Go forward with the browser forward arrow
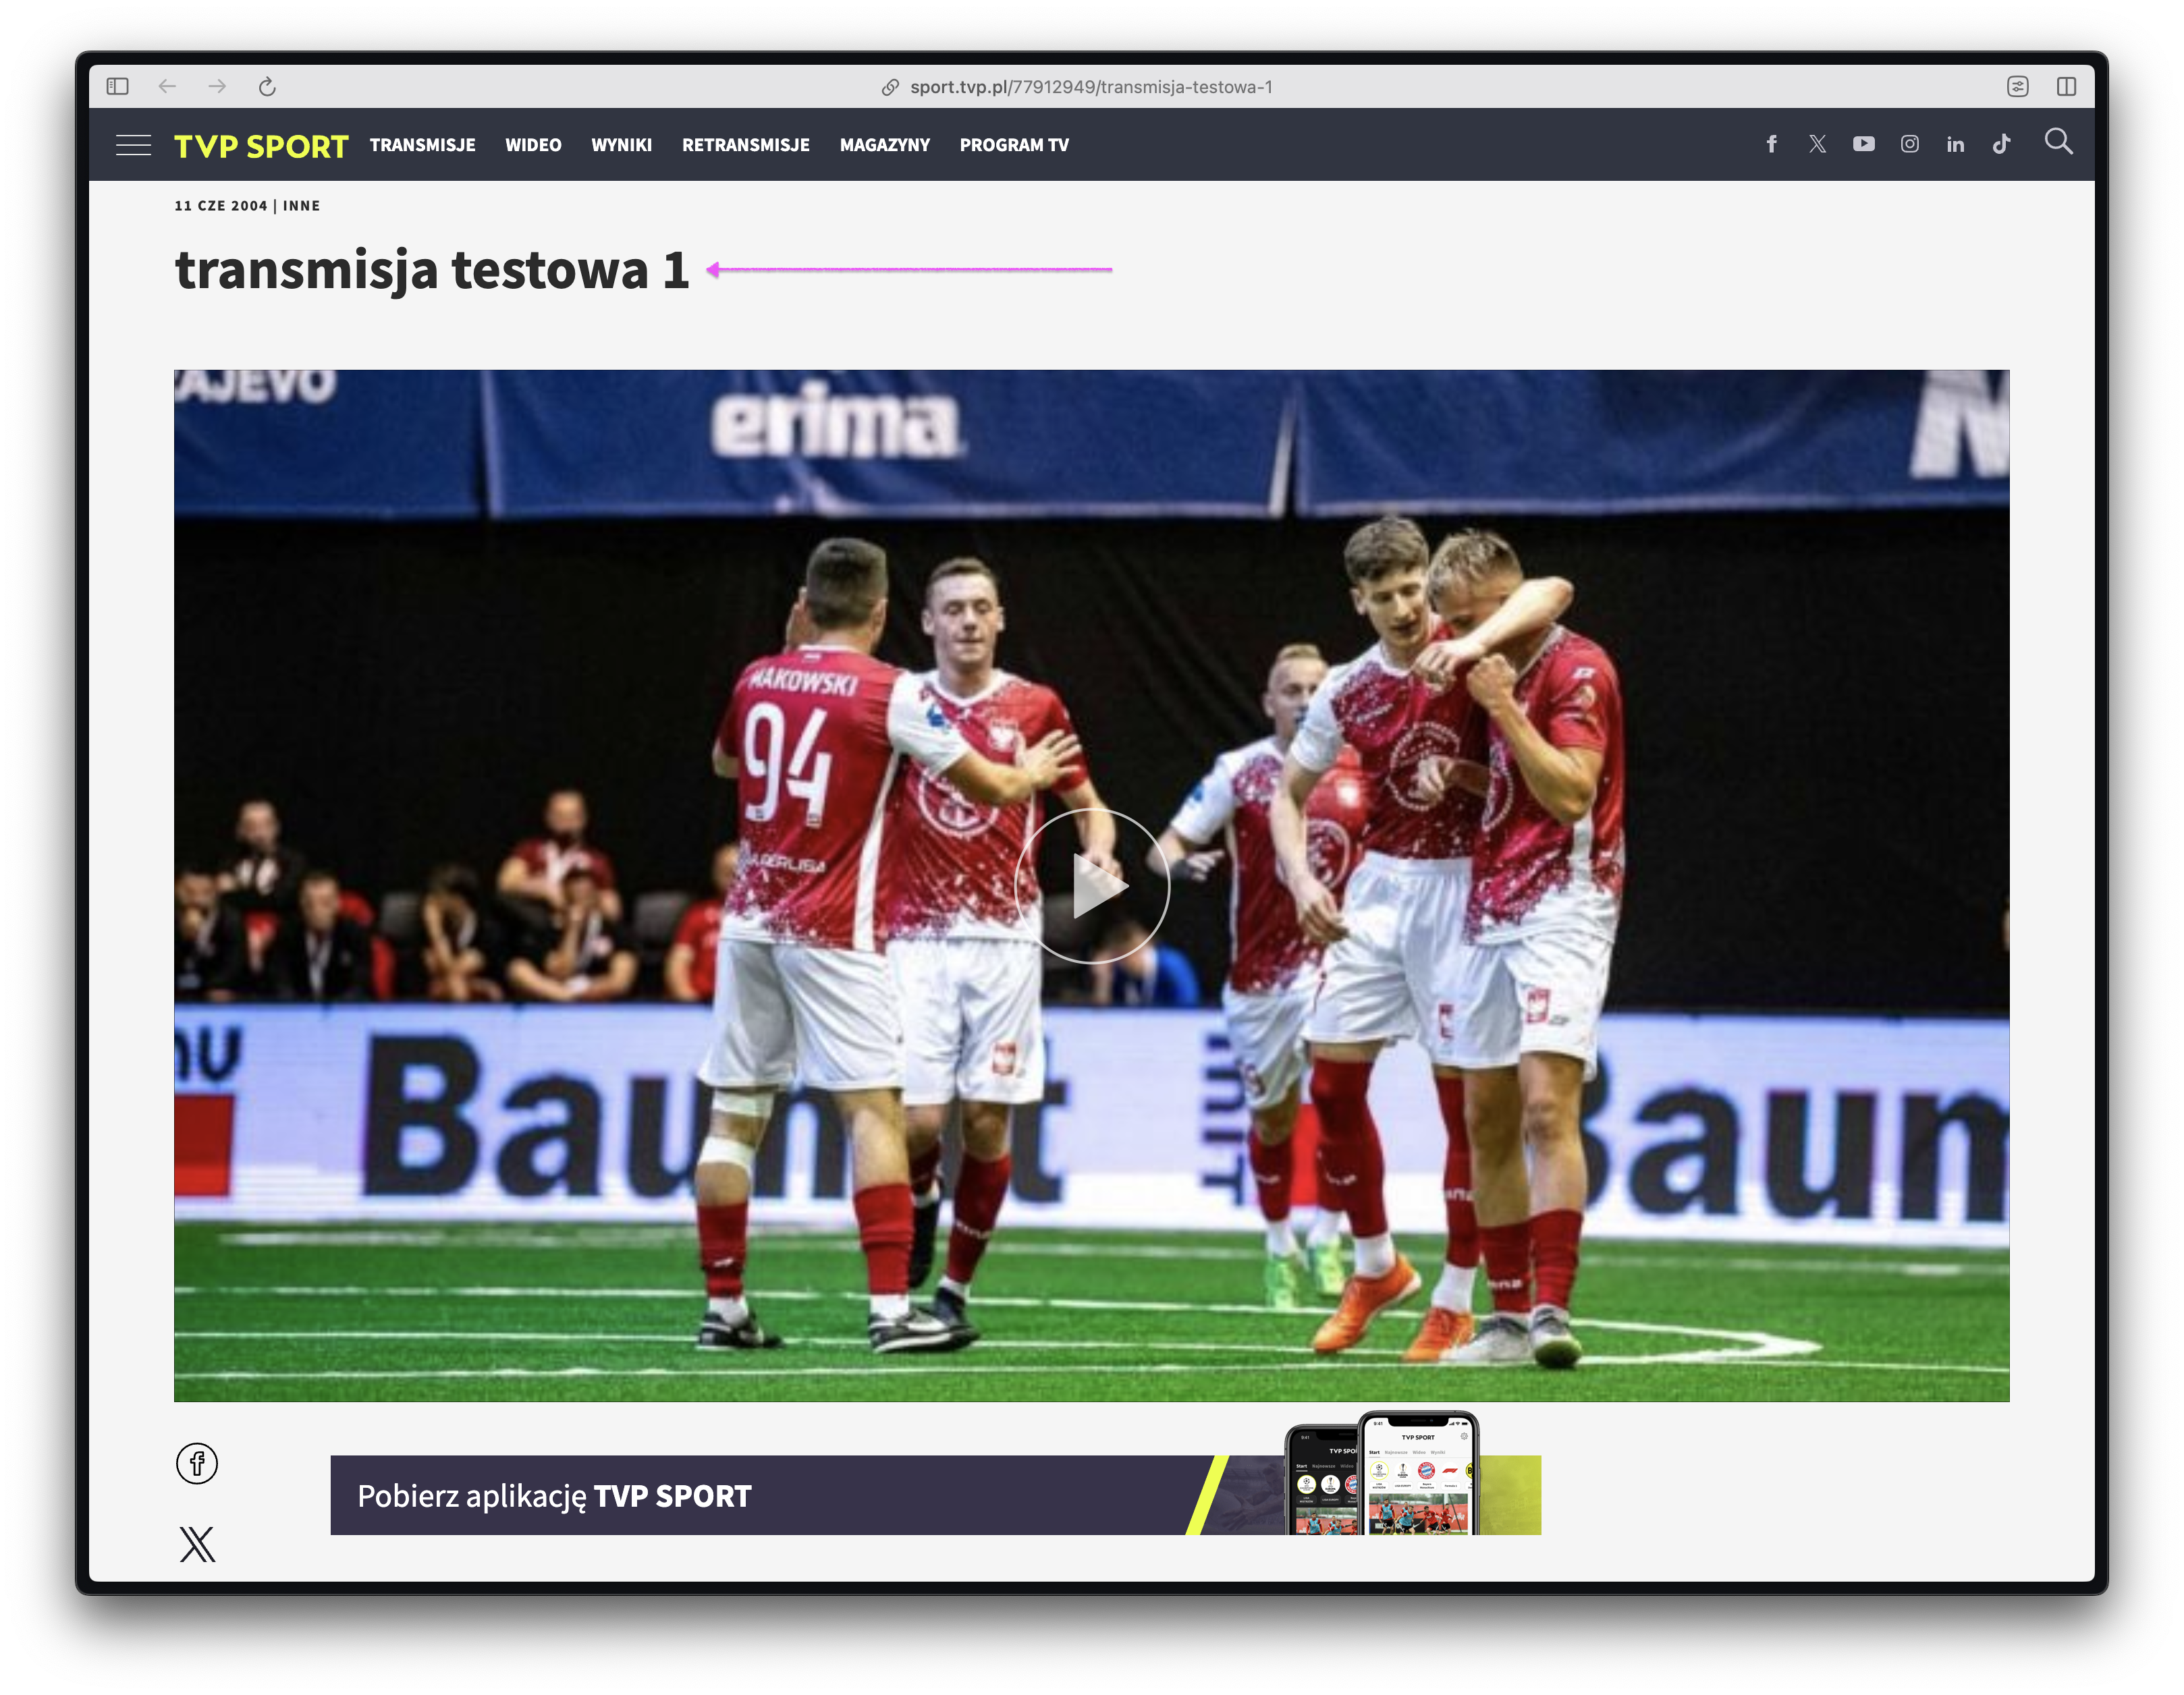The height and width of the screenshot is (1695, 2184). click(217, 86)
